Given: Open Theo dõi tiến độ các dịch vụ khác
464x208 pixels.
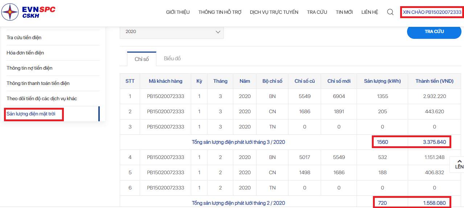Looking at the screenshot, I should 42,99.
